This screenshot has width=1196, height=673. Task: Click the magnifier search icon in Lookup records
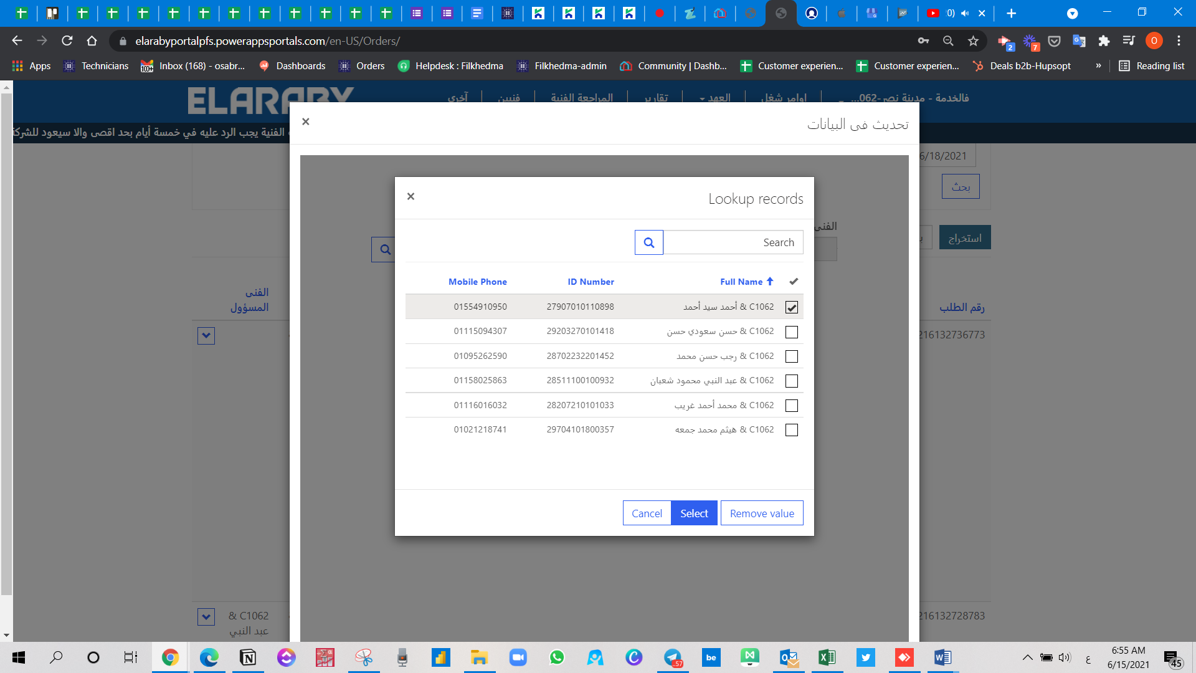(648, 242)
